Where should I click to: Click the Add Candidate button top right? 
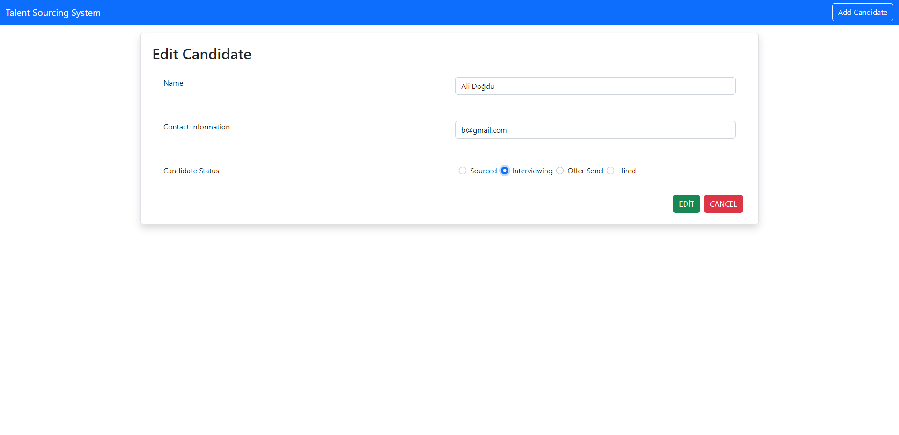point(862,12)
